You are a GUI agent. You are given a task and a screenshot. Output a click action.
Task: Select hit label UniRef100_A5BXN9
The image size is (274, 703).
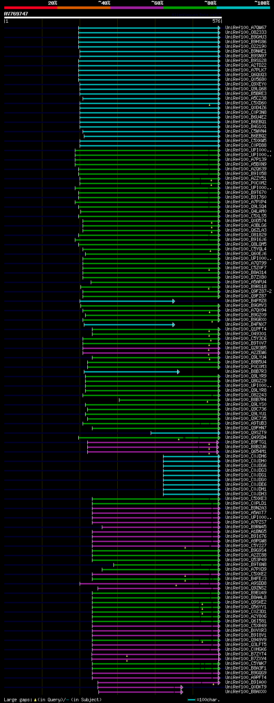click(246, 164)
